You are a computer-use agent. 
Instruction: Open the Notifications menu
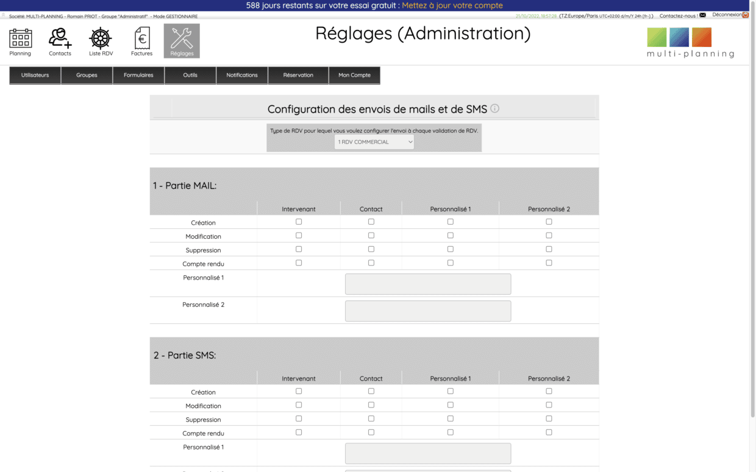[242, 76]
